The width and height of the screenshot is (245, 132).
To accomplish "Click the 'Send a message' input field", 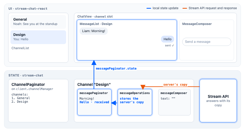I will tap(206, 42).
